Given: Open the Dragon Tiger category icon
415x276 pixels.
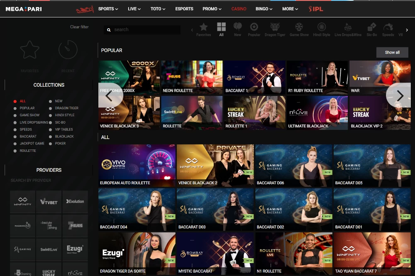Looking at the screenshot, I should click(275, 27).
